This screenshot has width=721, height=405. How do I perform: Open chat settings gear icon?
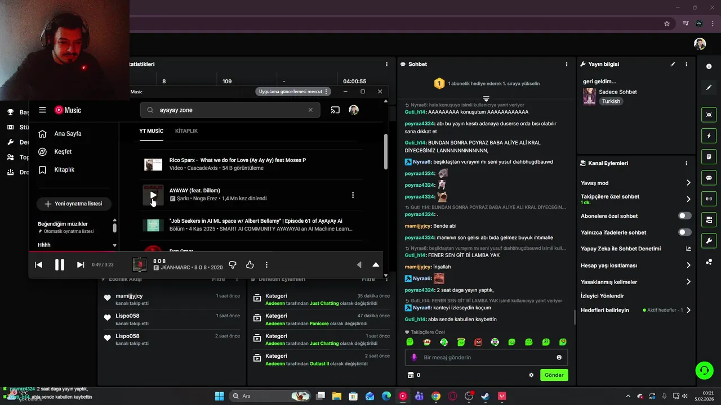531,375
